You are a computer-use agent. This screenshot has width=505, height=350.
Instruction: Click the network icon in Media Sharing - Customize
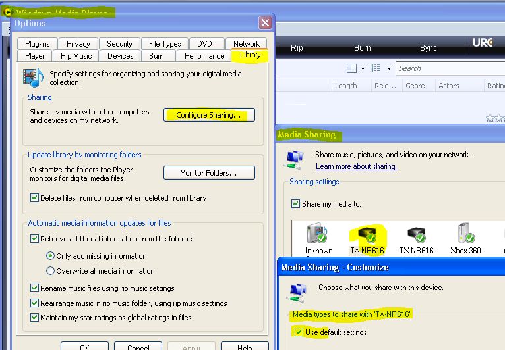coord(297,293)
